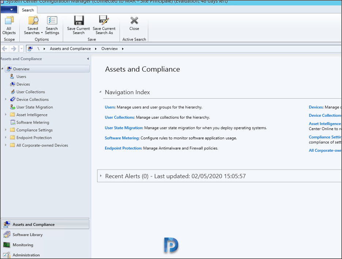This screenshot has height=259, width=342.
Task: Select the User State Migration tree icon
Action: pos(13,107)
